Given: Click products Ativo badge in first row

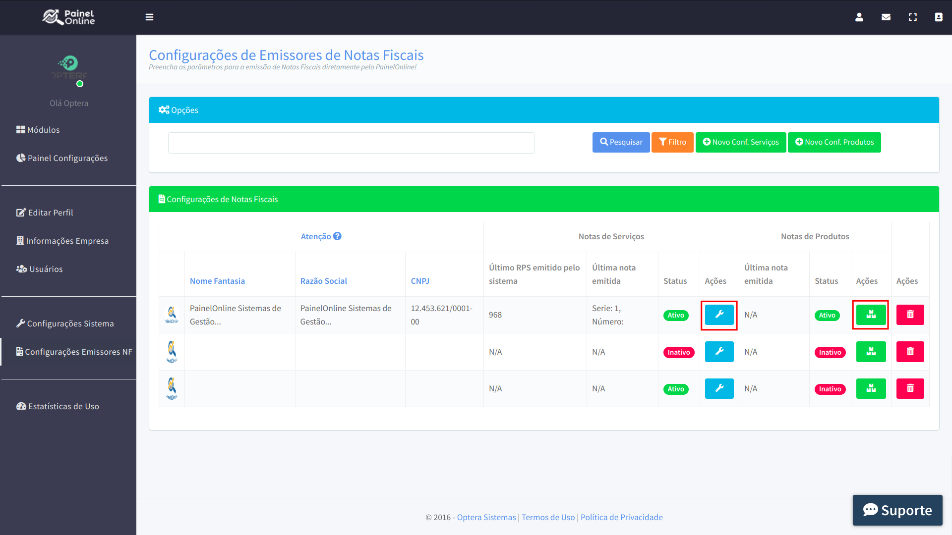Looking at the screenshot, I should coord(827,315).
